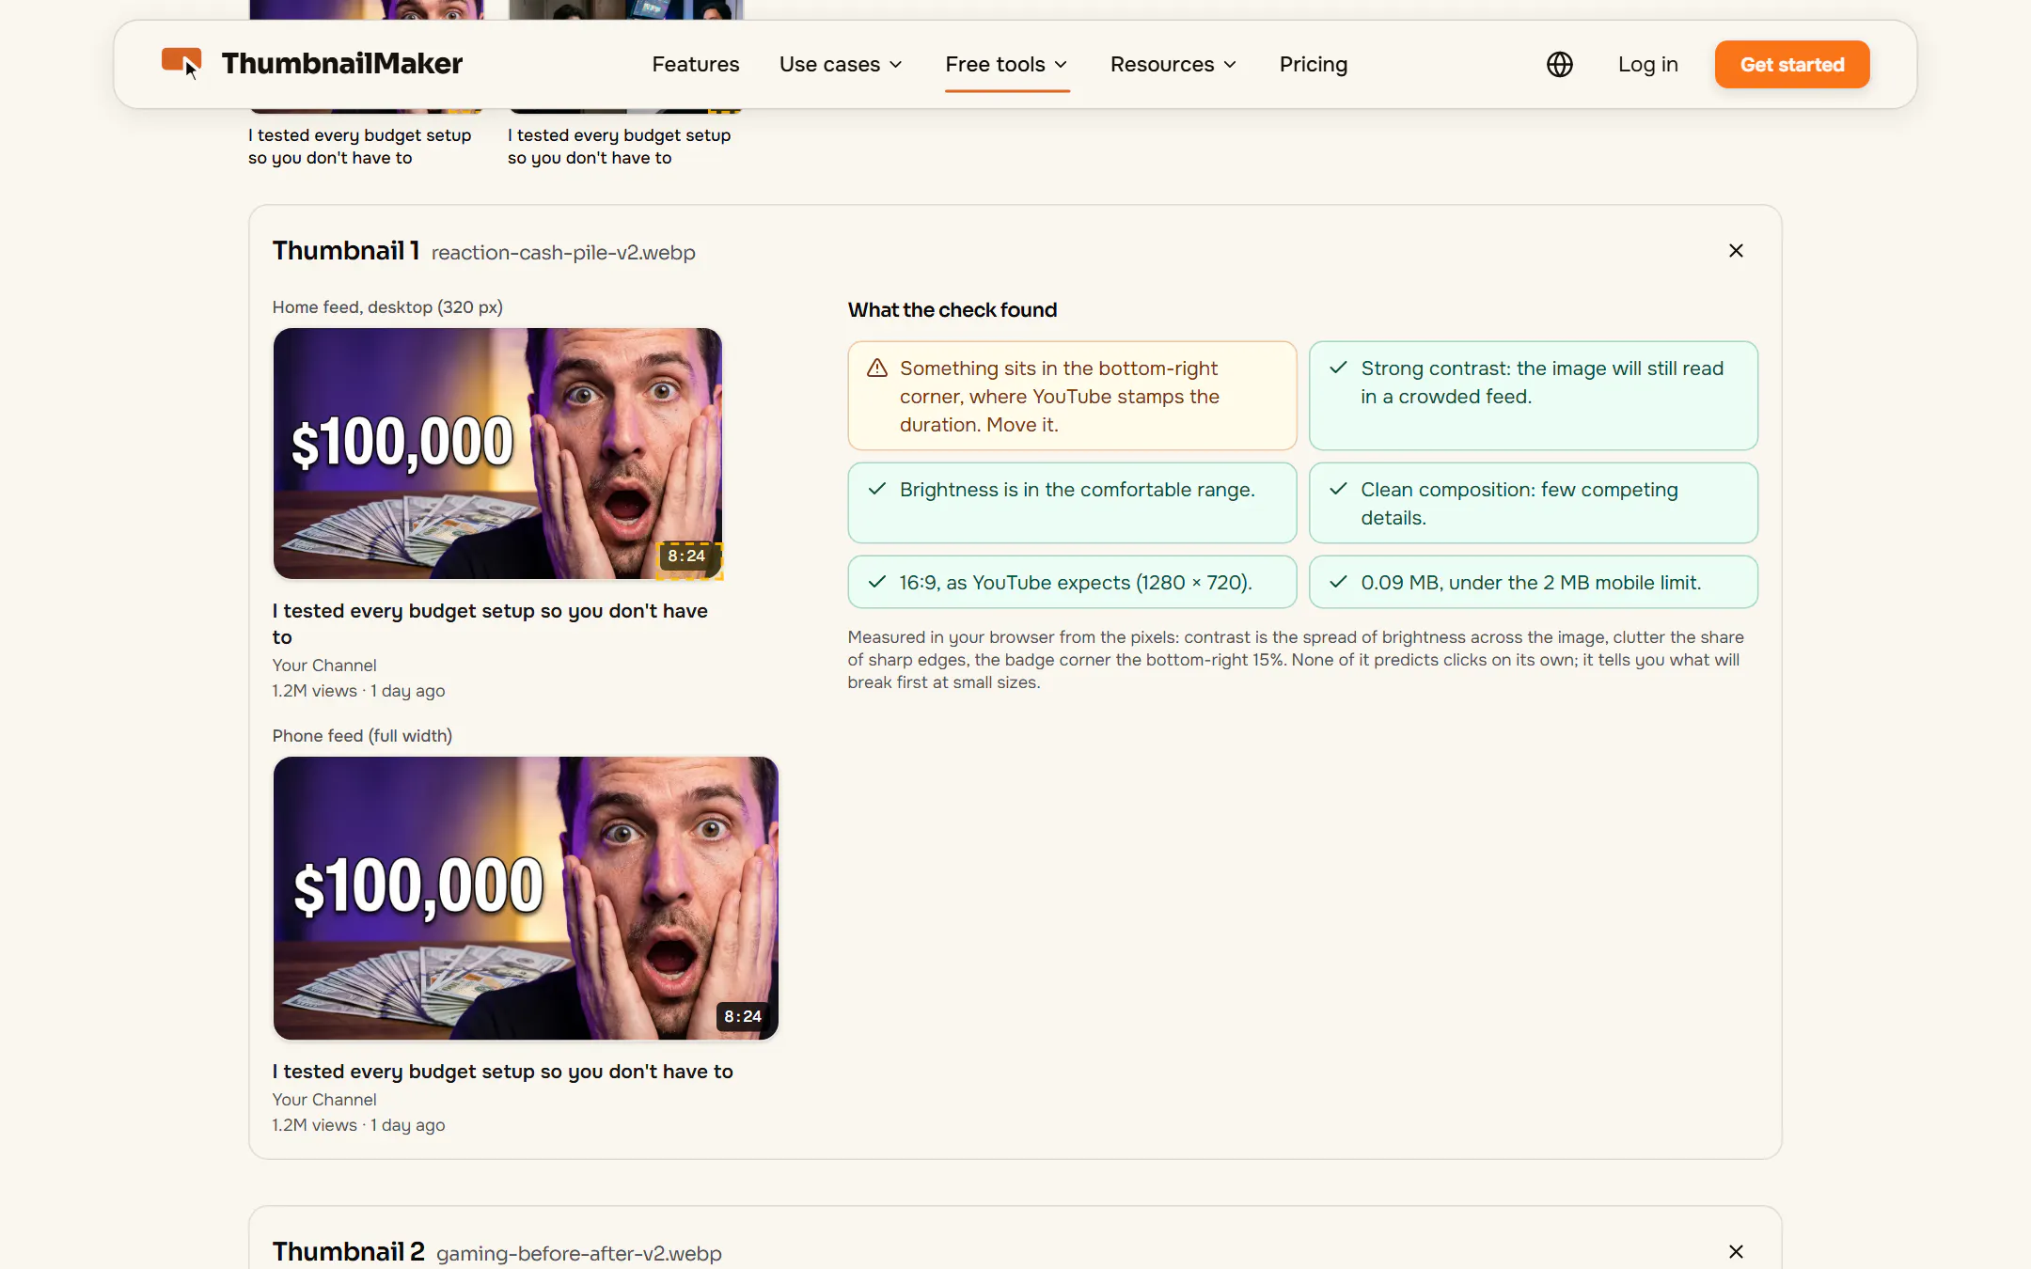Close the Thumbnail 2 card
The image size is (2031, 1269).
(x=1736, y=1251)
